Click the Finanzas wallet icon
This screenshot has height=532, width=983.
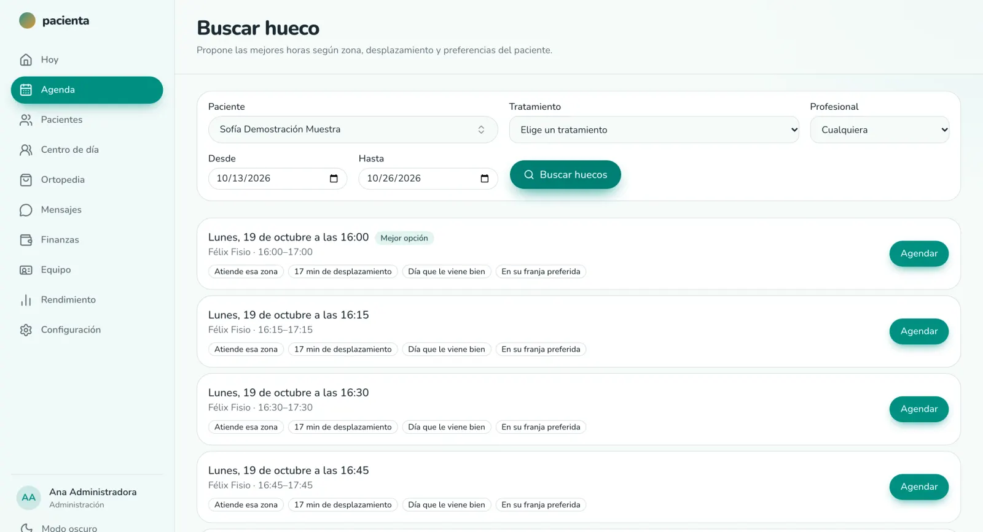[x=26, y=240]
